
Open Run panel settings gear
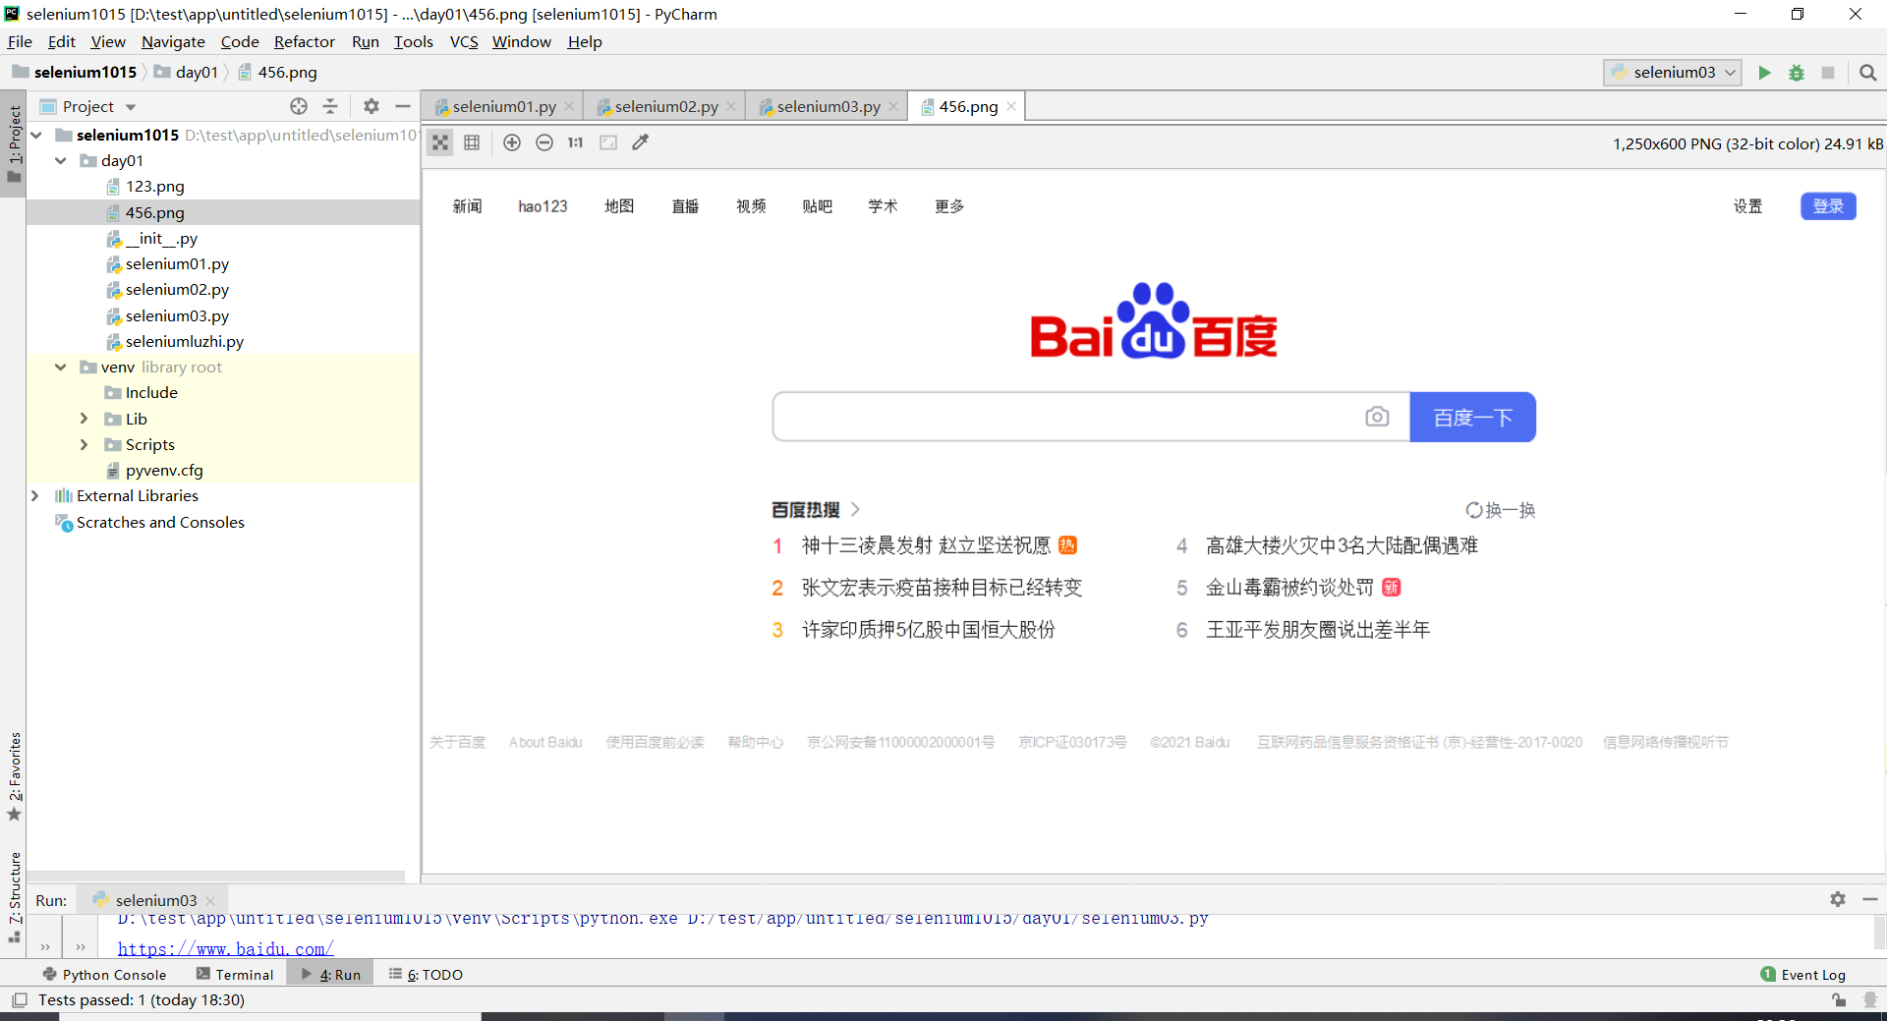pos(1838,899)
